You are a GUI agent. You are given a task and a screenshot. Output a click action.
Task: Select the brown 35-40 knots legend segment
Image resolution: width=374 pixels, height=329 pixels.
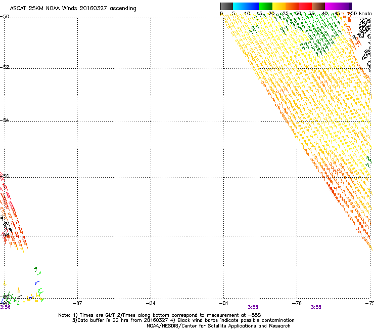(x=318, y=6)
